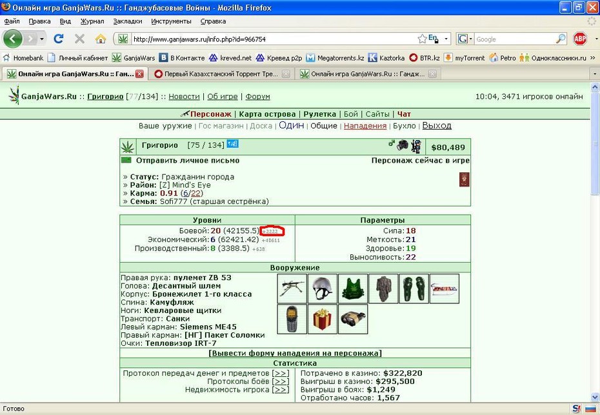This screenshot has height=415, width=600.
Task: Open the Kevlar leg guards item image
Action: [x=414, y=288]
